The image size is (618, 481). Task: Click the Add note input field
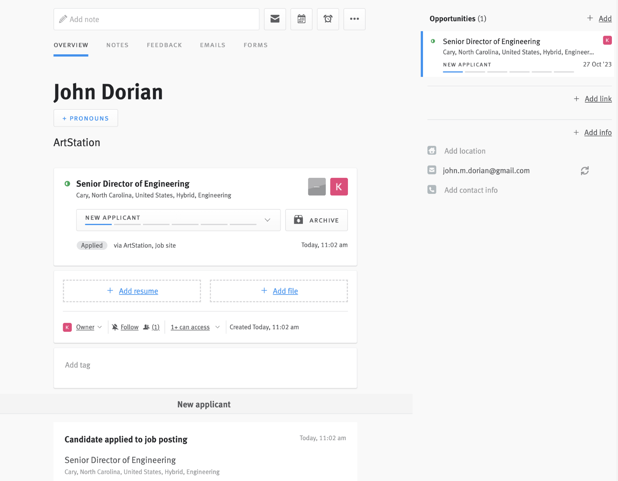156,19
